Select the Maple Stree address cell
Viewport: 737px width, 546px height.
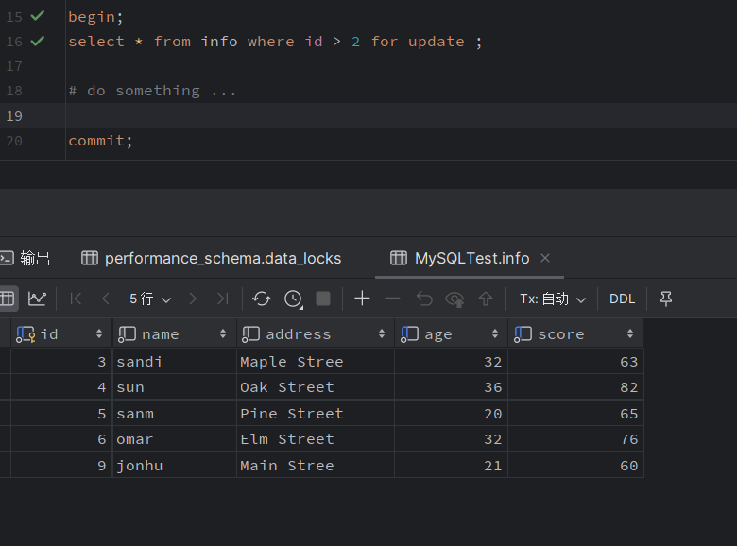[x=316, y=362]
